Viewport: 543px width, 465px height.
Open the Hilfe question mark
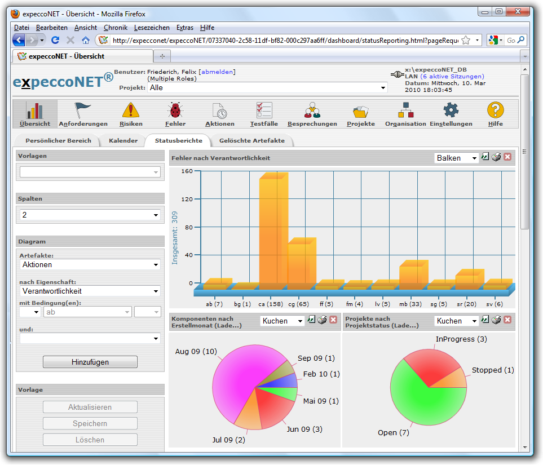tap(495, 114)
